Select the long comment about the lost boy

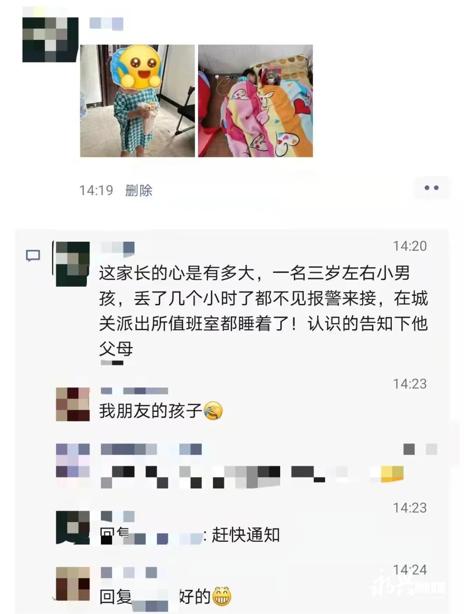(x=263, y=310)
